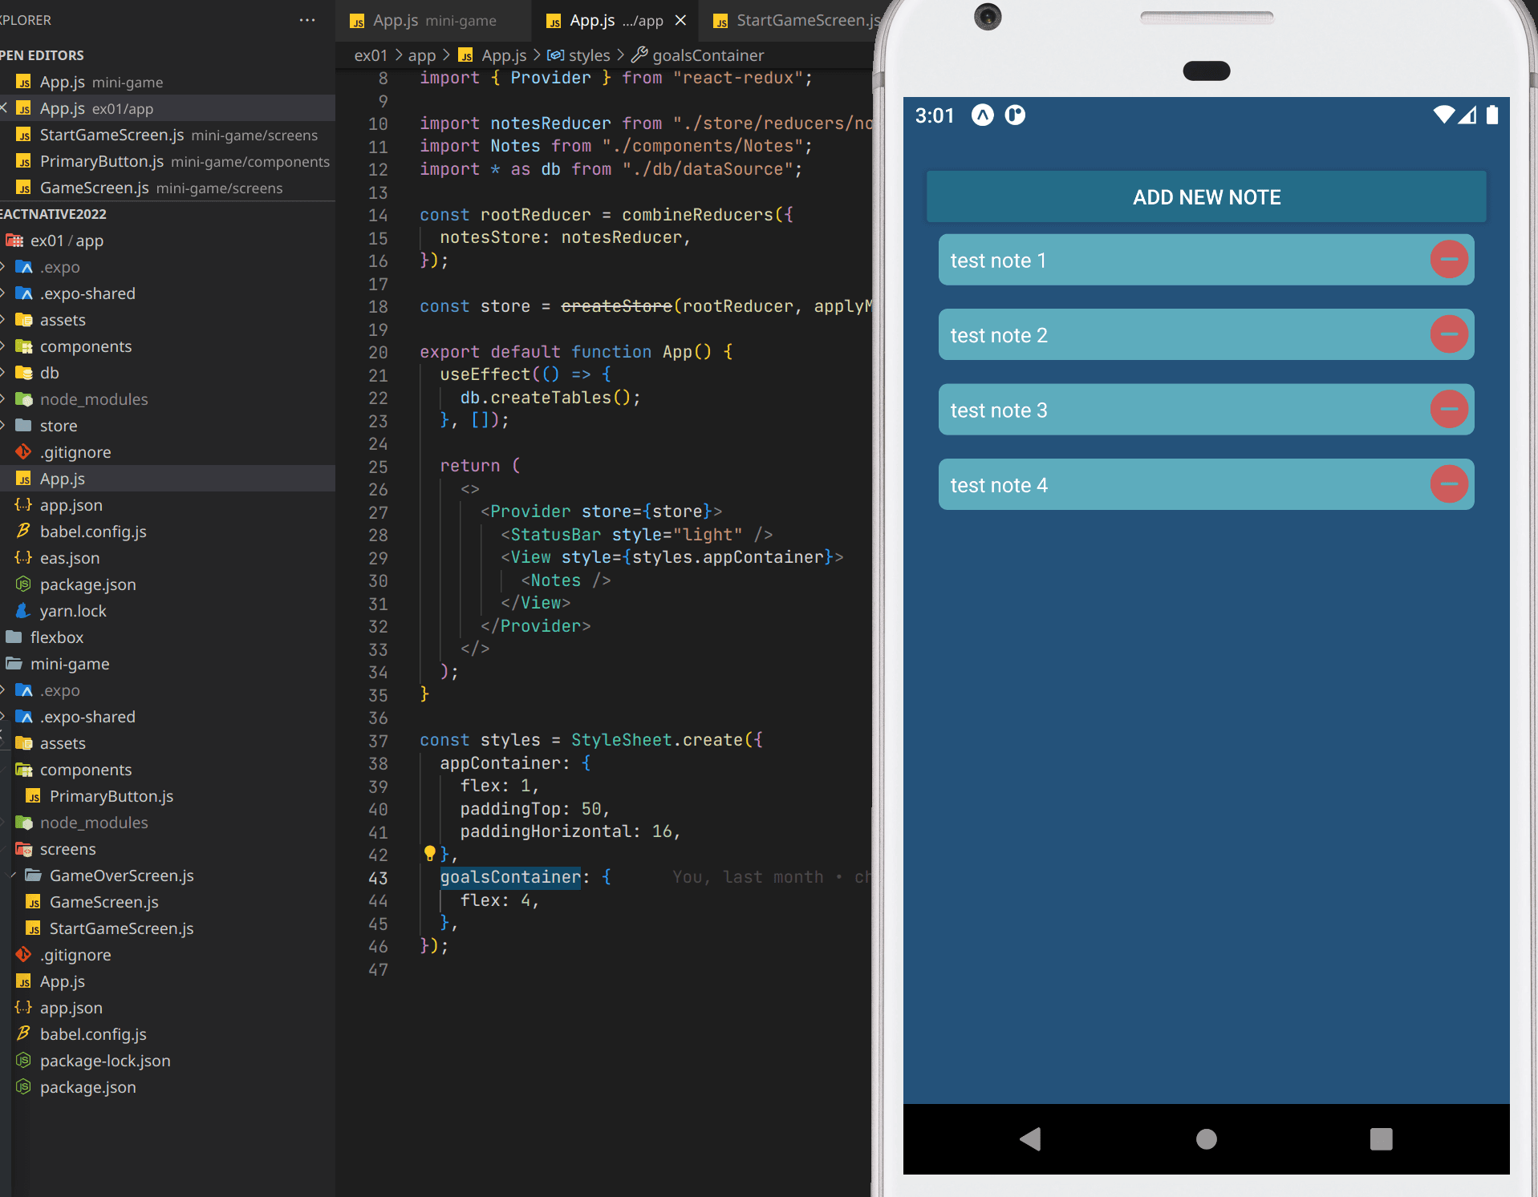Tap the Expo icon in phone status bar
This screenshot has height=1197, width=1538.
click(983, 115)
